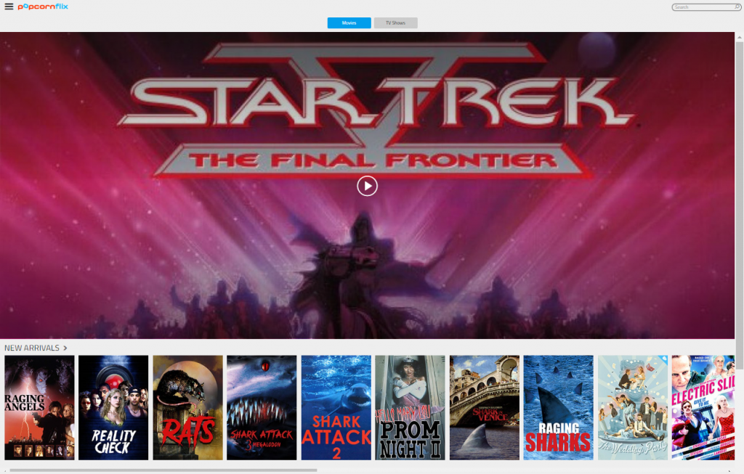
Task: Click the Popcornflix logo
Action: click(43, 7)
